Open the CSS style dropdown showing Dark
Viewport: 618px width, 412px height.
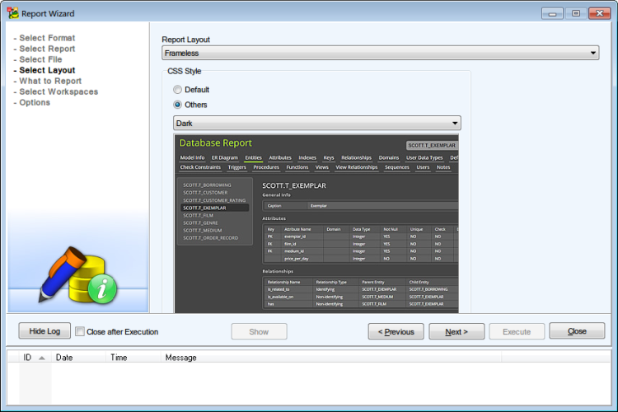click(317, 123)
